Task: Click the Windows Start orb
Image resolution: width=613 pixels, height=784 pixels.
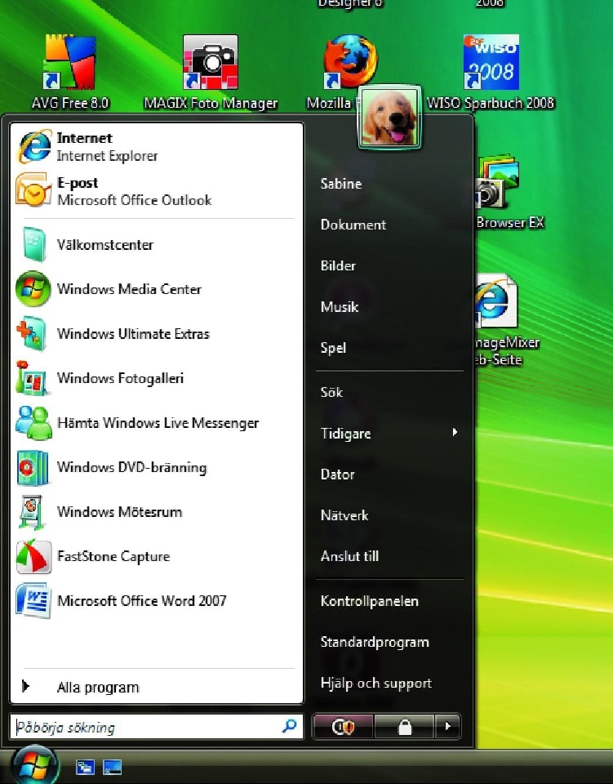Action: click(34, 765)
